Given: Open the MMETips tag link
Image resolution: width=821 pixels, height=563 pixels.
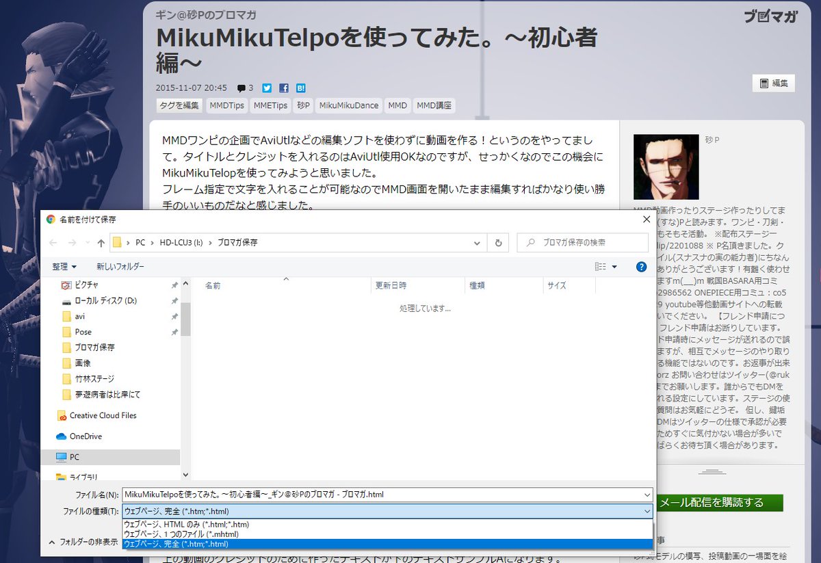Looking at the screenshot, I should [270, 105].
